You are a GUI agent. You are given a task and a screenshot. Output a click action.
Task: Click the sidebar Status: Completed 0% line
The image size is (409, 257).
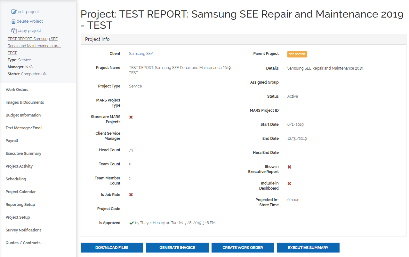[27, 74]
